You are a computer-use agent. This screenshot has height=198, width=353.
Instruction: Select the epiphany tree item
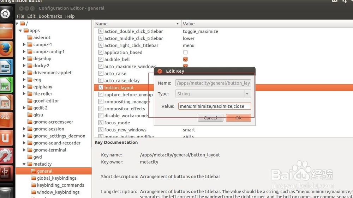[x=43, y=87]
